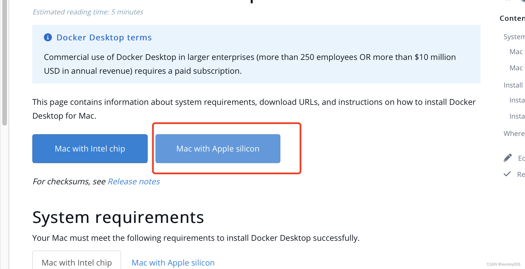Viewport: 525px width, 269px height.
Task: Go to the Where section in contents sidebar
Action: (x=514, y=134)
